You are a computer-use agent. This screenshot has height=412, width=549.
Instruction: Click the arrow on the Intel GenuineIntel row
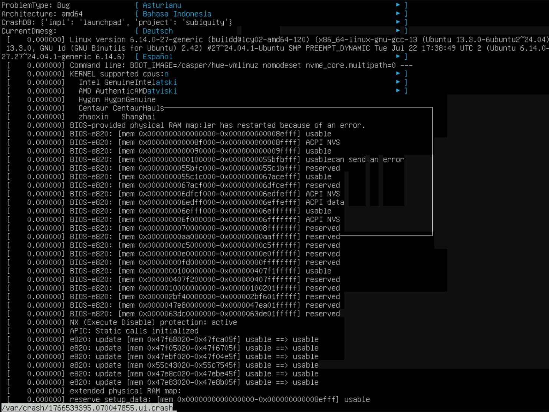(x=398, y=82)
